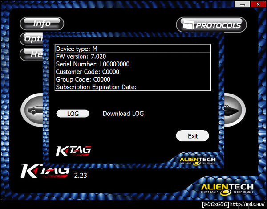Click the K-TAG logo inside the dialog
Viewport: 267px width, 209px height.
coord(73,151)
